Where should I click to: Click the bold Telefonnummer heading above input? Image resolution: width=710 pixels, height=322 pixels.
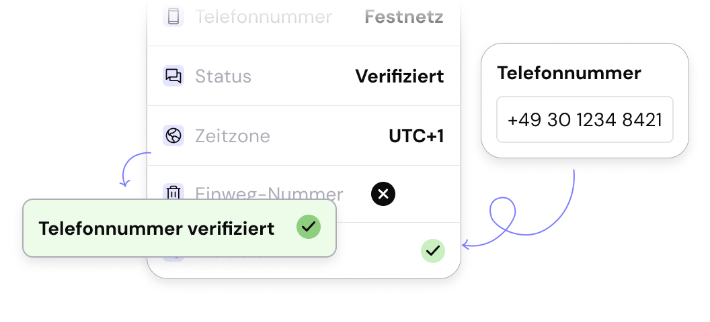pos(569,73)
